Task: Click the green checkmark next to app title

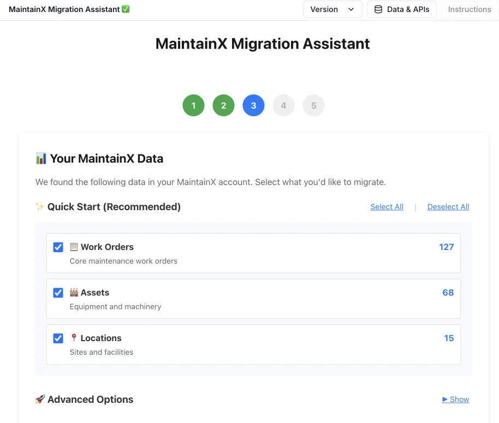Action: (126, 9)
